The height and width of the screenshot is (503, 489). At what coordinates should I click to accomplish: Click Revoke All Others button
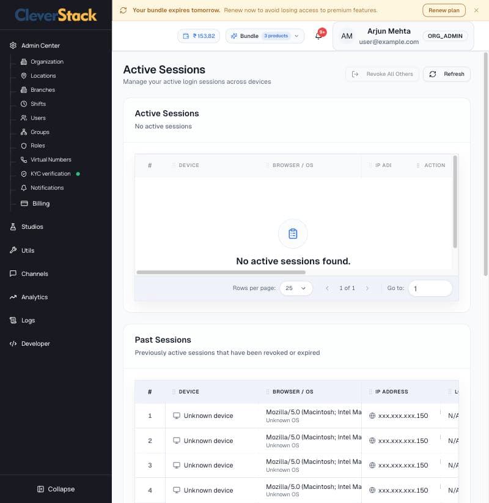(382, 74)
